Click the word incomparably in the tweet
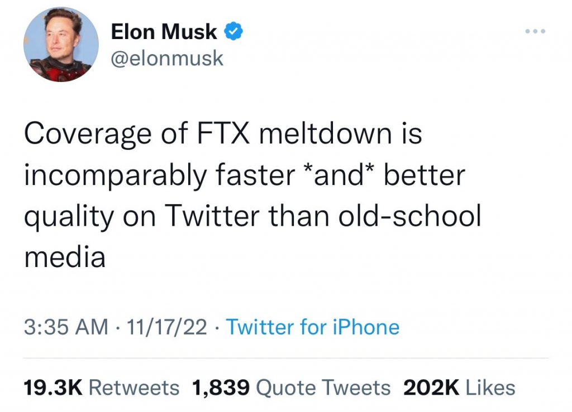The height and width of the screenshot is (412, 572). (113, 176)
